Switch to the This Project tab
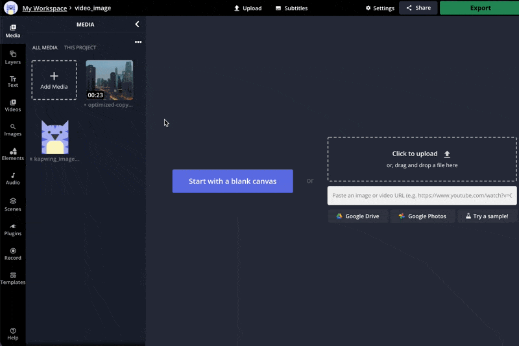 [x=80, y=48]
